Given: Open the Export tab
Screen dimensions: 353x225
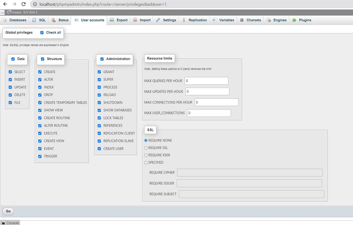Looking at the screenshot, I should (119, 20).
